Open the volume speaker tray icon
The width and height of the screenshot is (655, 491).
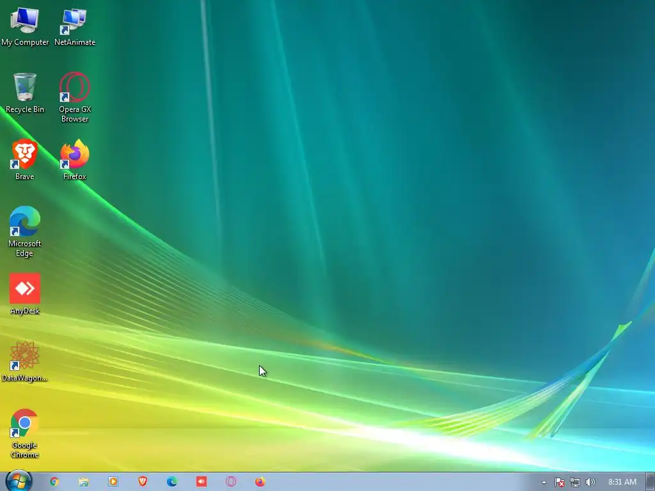(590, 482)
